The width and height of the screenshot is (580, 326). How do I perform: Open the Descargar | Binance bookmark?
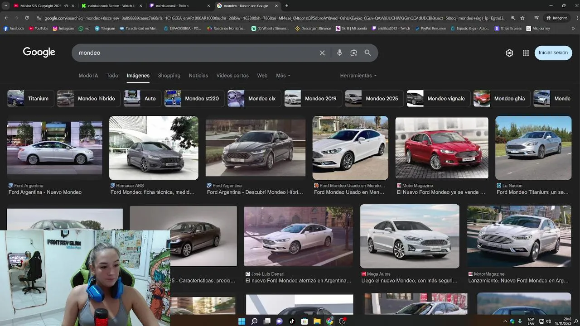313,28
